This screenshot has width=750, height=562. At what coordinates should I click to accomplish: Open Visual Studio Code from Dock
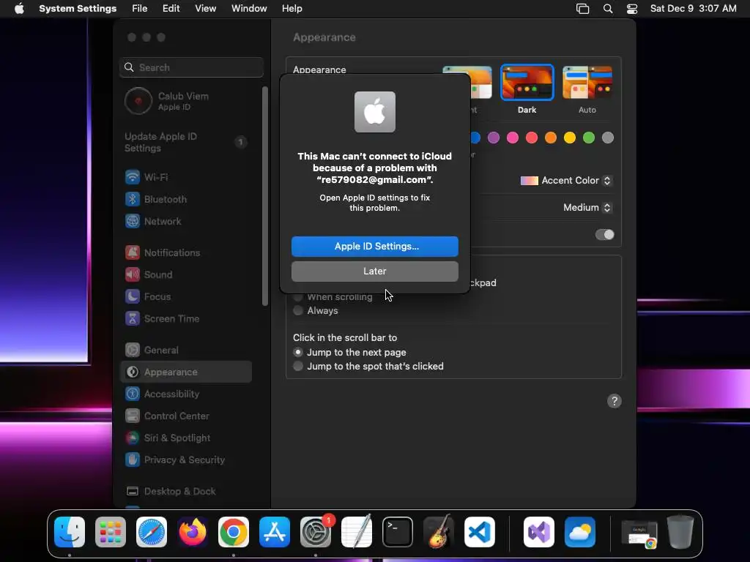pos(480,532)
